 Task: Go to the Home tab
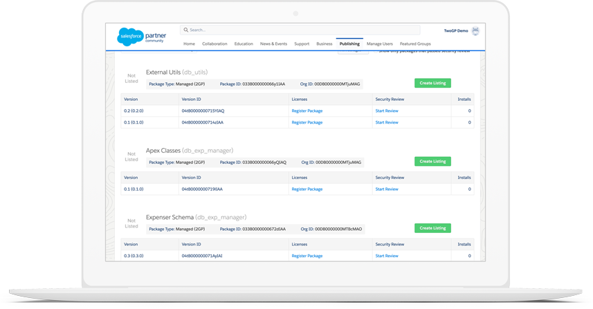point(189,44)
